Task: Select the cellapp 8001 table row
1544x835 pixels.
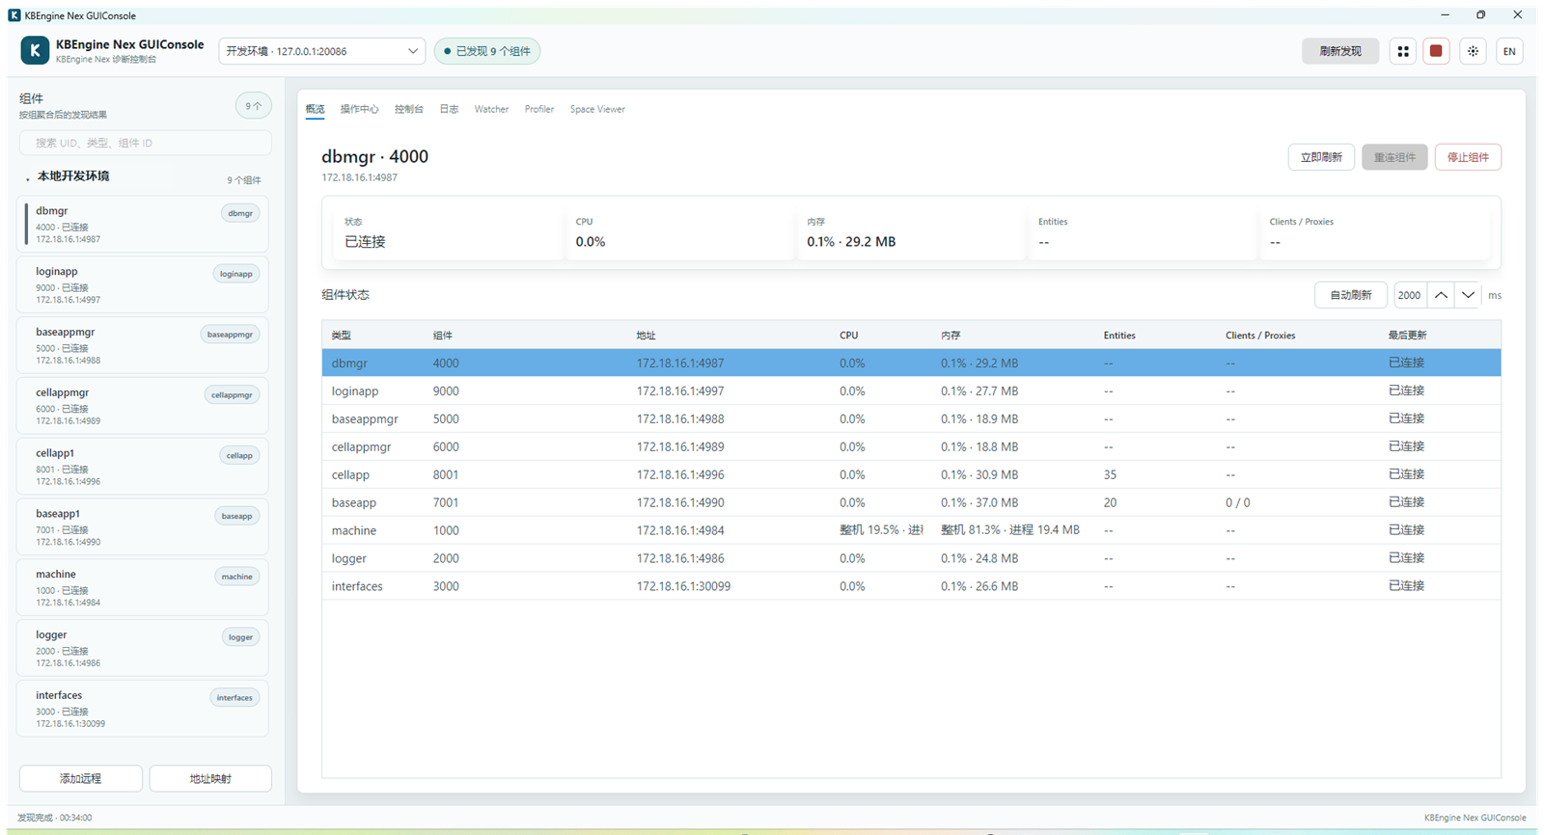Action: 911,475
